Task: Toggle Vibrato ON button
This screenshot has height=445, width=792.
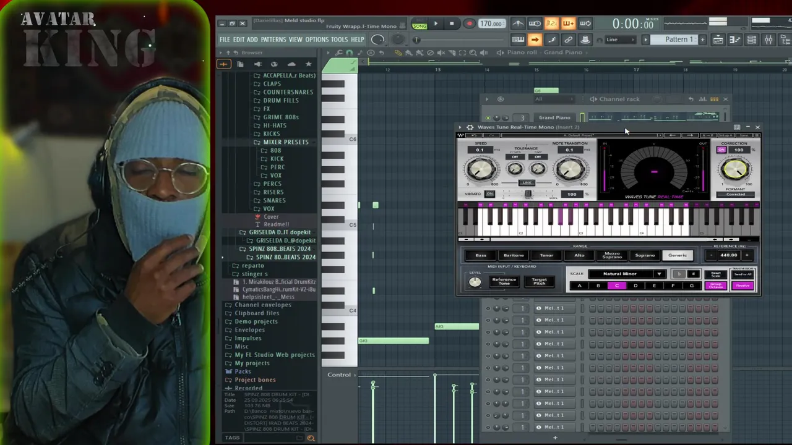Action: (x=489, y=193)
